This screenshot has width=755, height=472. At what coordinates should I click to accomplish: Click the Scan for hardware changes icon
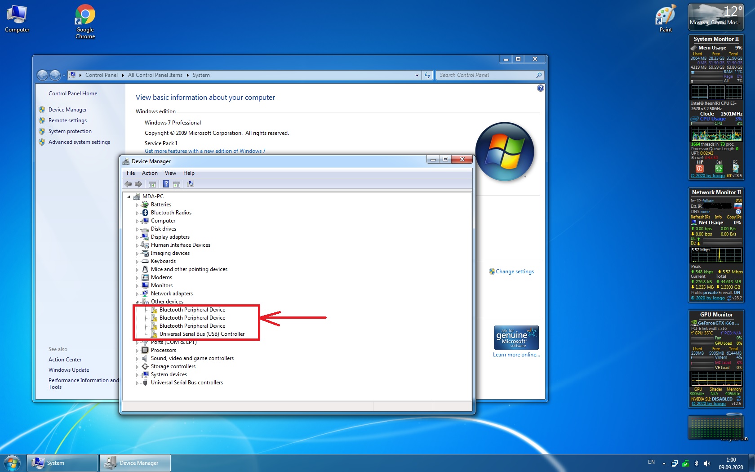click(191, 184)
